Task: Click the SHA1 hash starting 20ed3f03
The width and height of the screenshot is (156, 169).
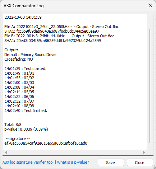Action: tap(59, 41)
